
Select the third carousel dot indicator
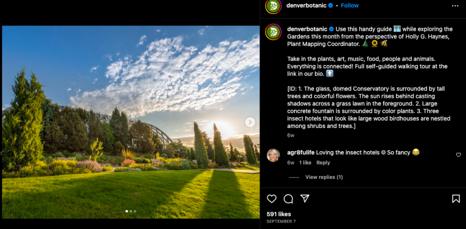tap(135, 211)
